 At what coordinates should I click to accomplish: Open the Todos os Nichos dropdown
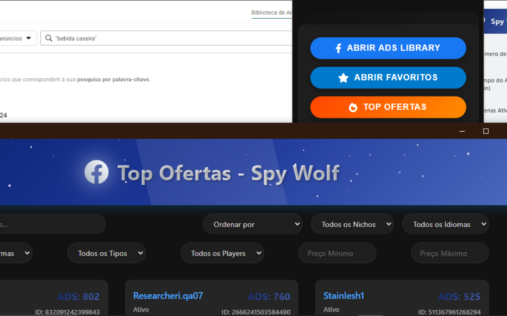pyautogui.click(x=352, y=224)
